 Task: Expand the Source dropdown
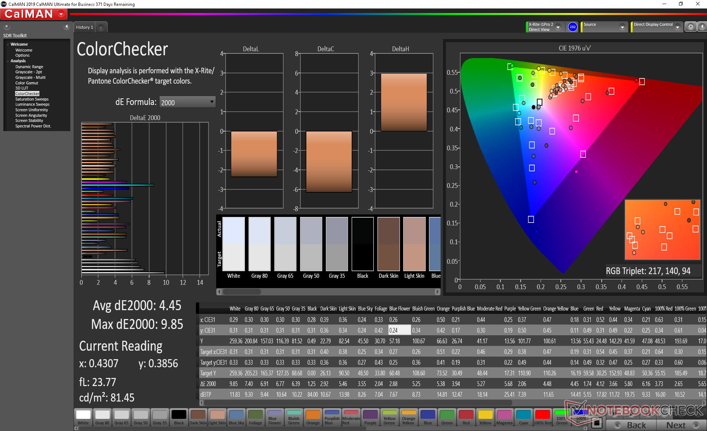tap(622, 27)
